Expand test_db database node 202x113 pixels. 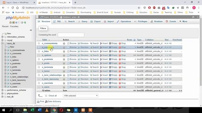click(x=2, y=97)
